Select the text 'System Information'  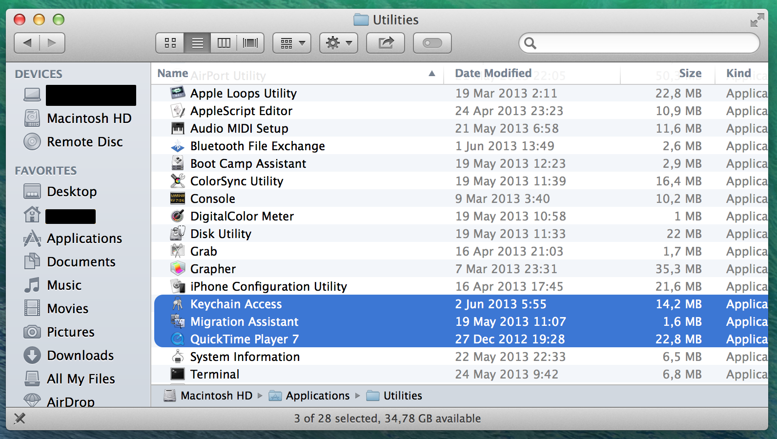pos(245,357)
